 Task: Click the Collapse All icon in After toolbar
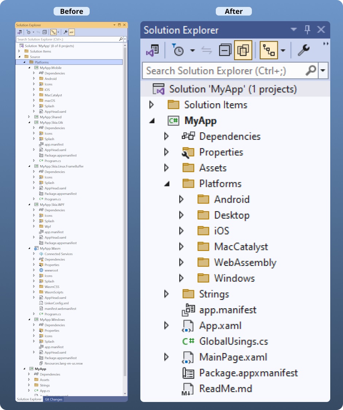tap(225, 50)
